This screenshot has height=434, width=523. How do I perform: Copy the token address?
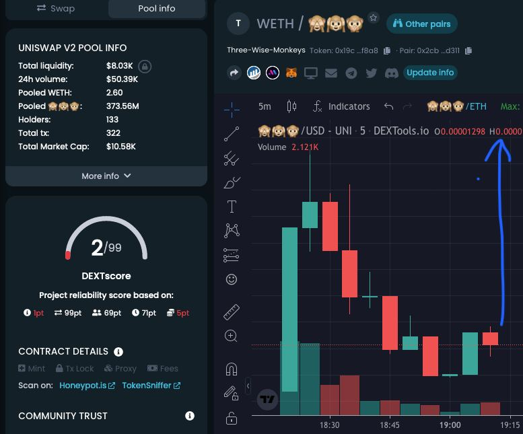387,50
